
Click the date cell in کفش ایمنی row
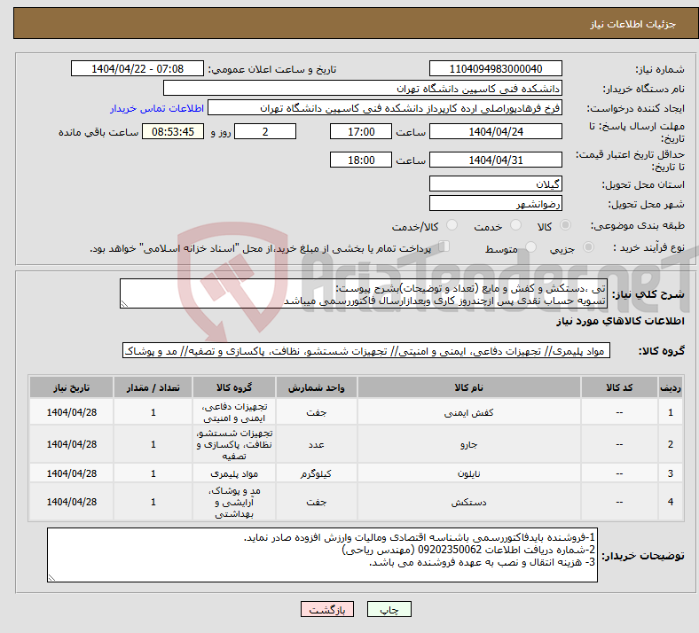[x=71, y=412]
